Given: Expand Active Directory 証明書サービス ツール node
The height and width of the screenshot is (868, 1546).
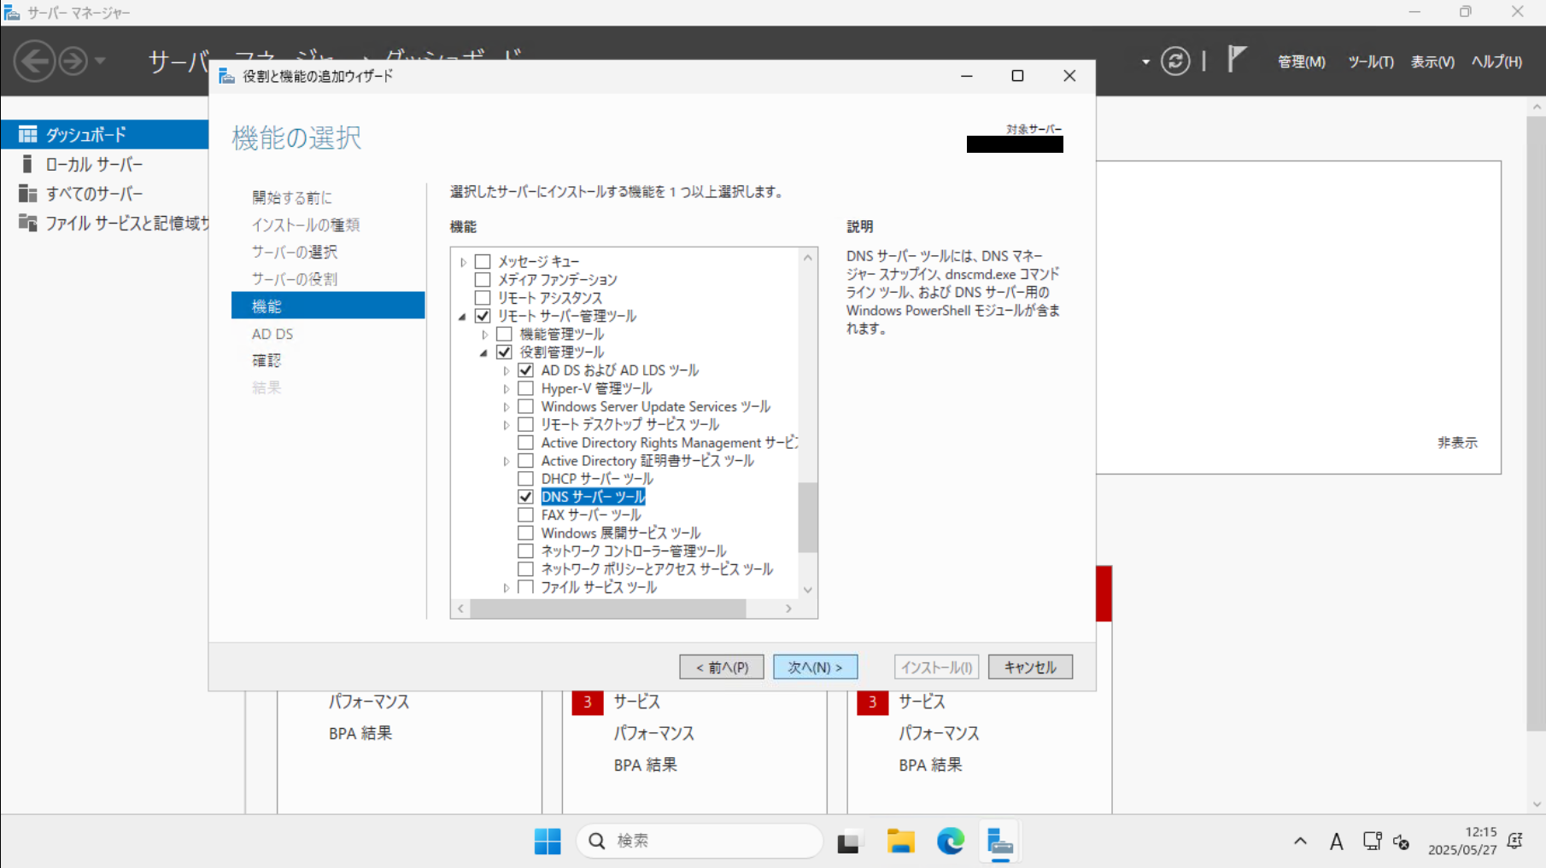Looking at the screenshot, I should click(506, 461).
